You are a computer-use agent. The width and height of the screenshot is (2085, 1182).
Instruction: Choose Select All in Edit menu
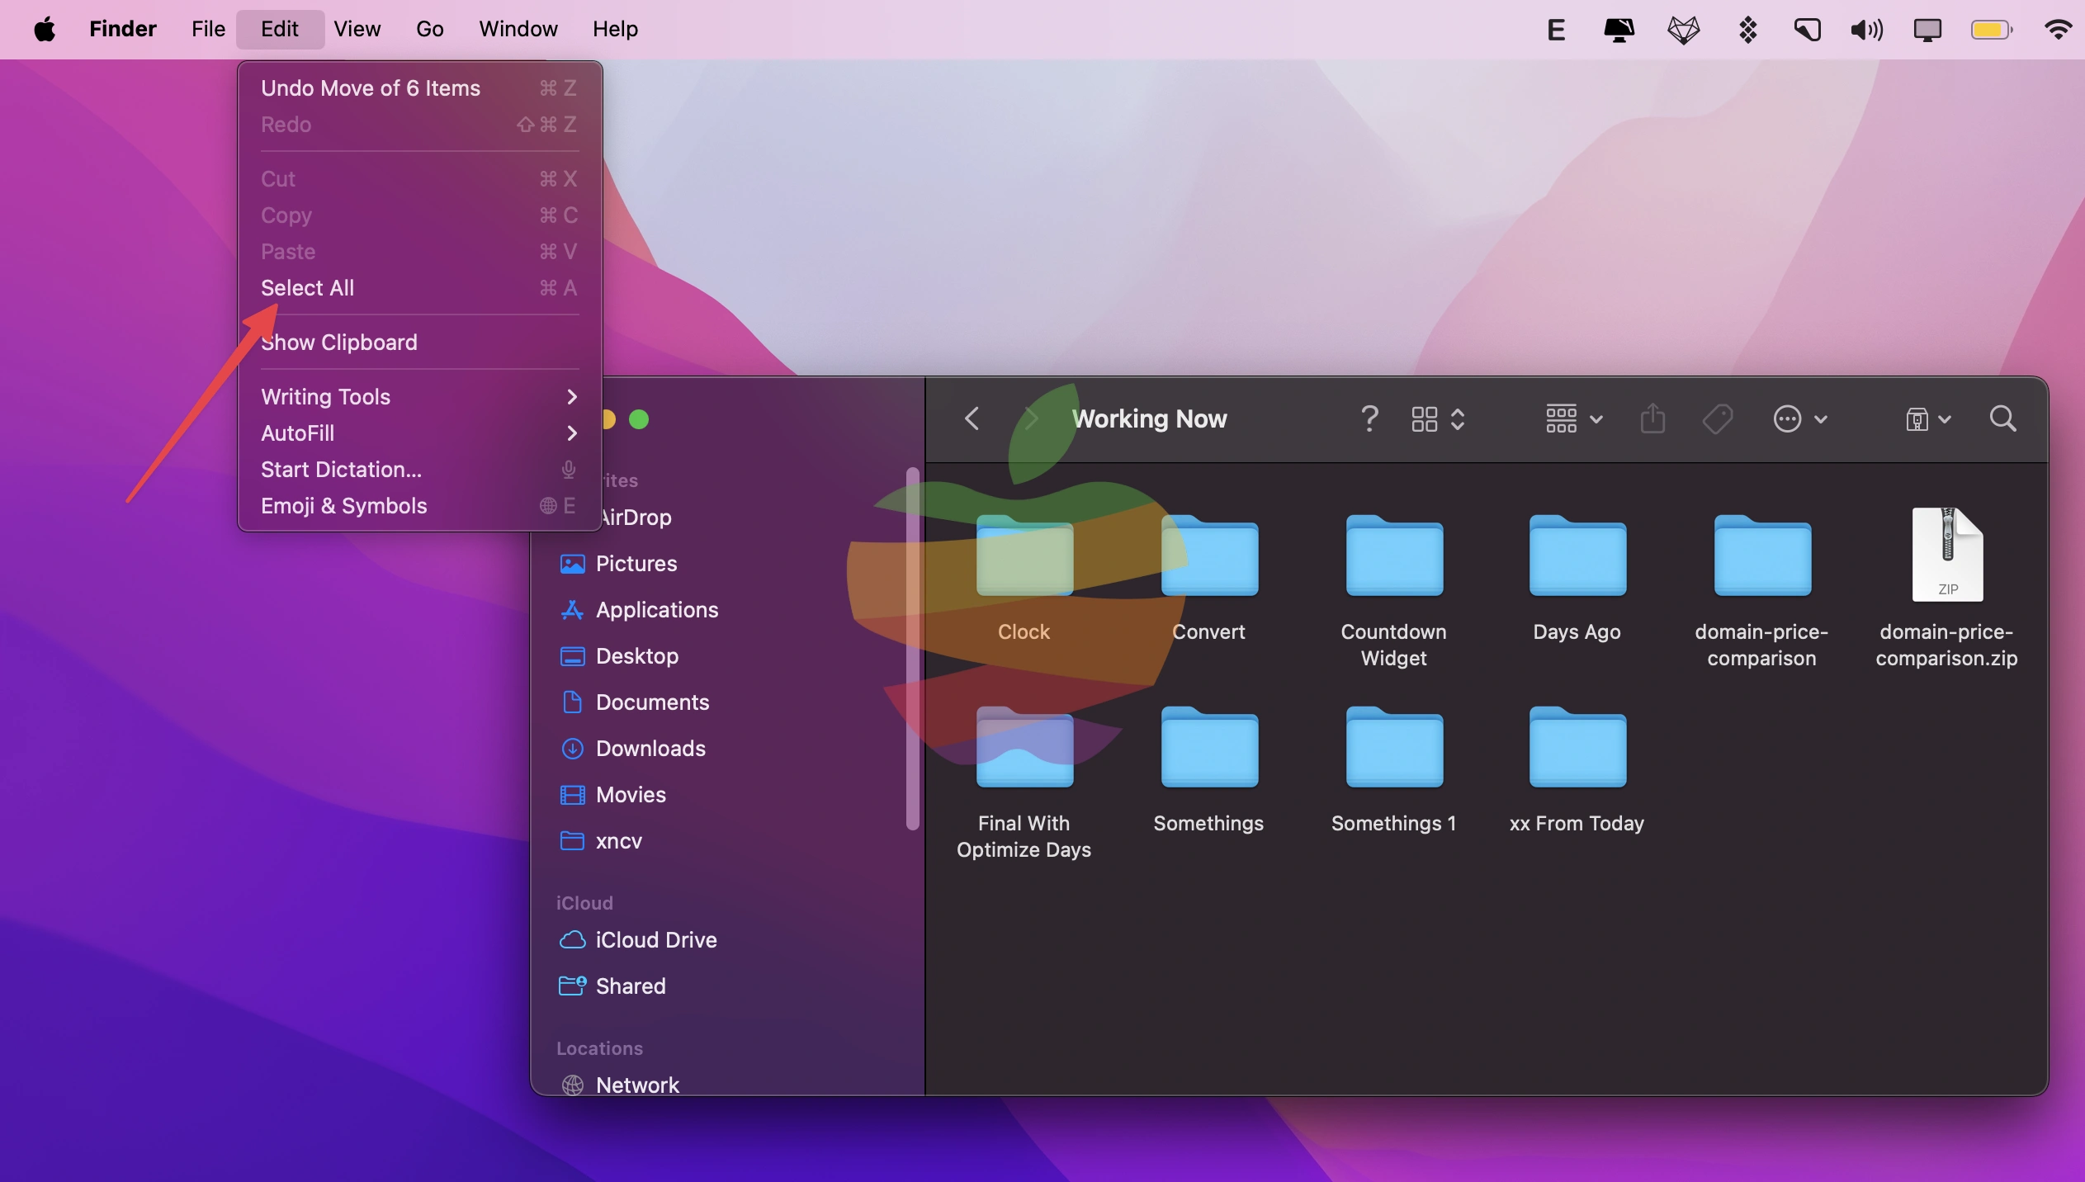[x=419, y=288]
